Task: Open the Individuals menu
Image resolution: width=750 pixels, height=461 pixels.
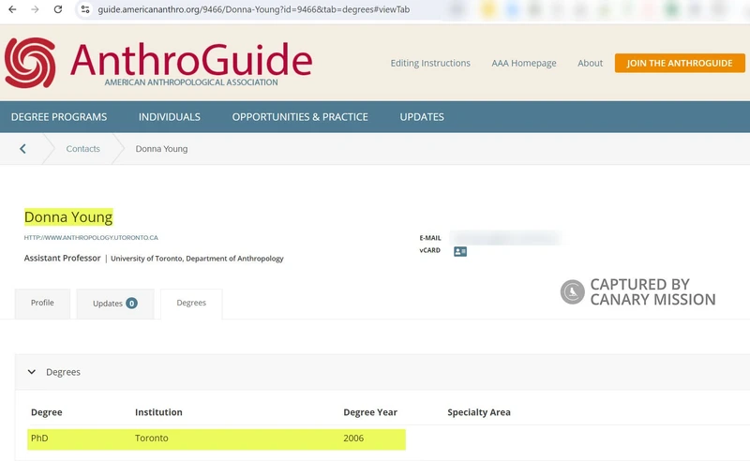Action: tap(170, 117)
